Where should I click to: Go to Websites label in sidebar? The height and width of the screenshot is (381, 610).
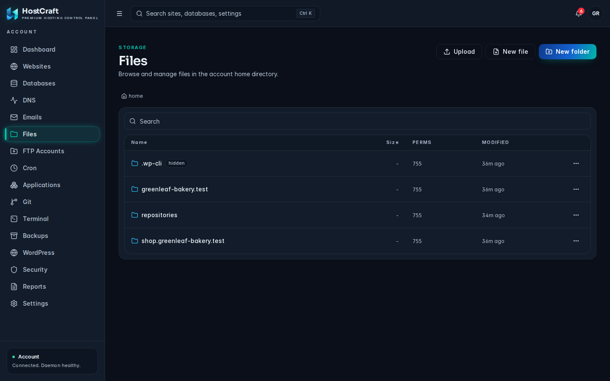[x=37, y=66]
